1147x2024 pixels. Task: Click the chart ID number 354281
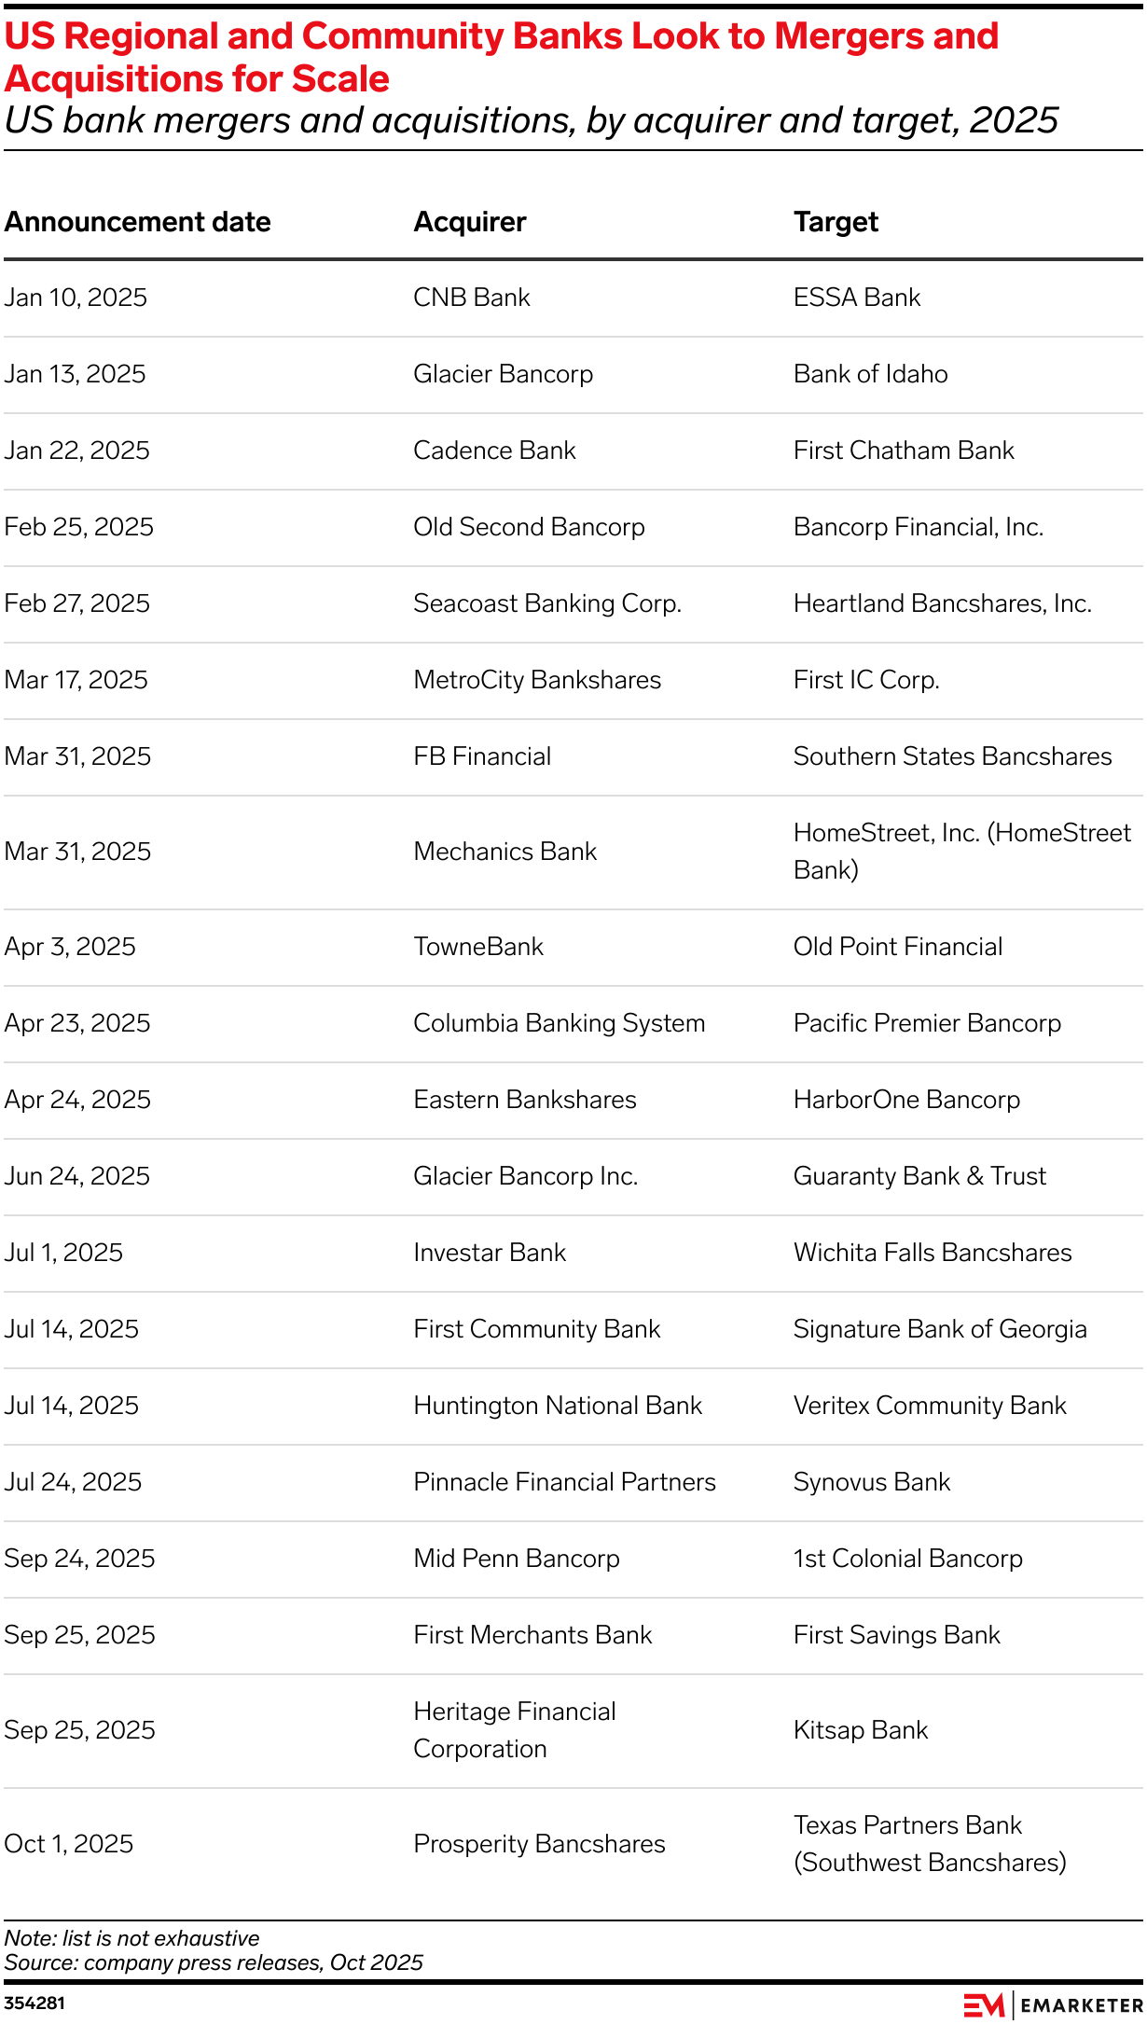[35, 2003]
